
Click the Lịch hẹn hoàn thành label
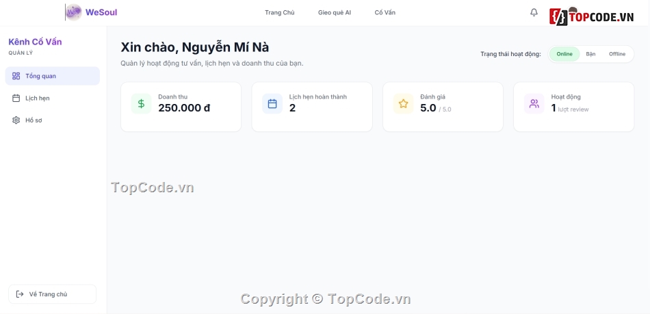[x=318, y=97]
